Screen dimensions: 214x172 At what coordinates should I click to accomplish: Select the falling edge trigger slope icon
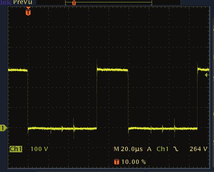[x=176, y=149]
